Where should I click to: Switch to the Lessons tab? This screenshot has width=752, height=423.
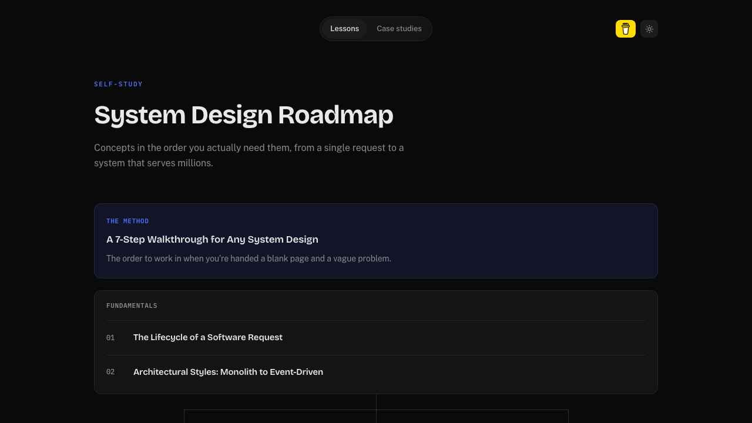tap(344, 29)
